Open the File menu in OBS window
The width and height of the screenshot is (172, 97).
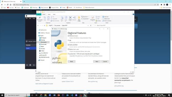(x=27, y=19)
